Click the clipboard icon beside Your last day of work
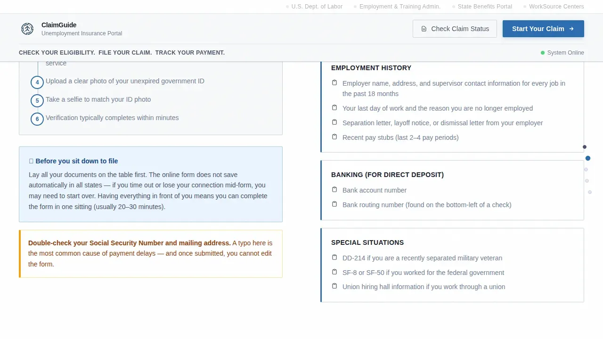Image resolution: width=603 pixels, height=339 pixels. (334, 108)
